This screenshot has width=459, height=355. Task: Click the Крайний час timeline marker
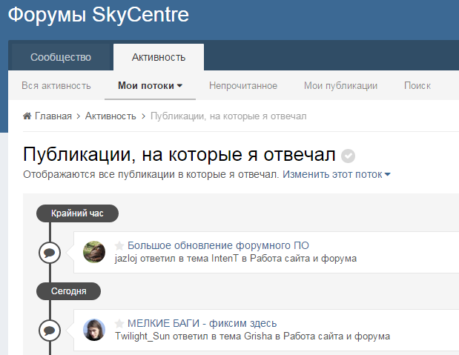coord(77,213)
